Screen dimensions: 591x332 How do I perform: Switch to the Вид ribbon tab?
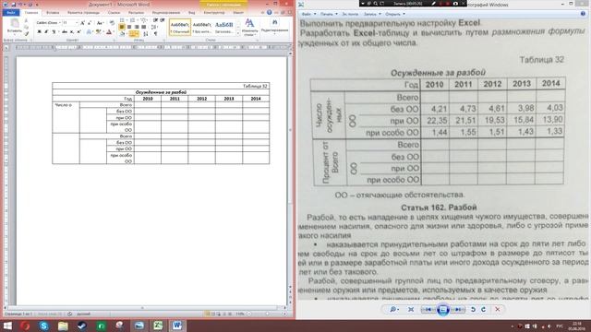tap(191, 12)
